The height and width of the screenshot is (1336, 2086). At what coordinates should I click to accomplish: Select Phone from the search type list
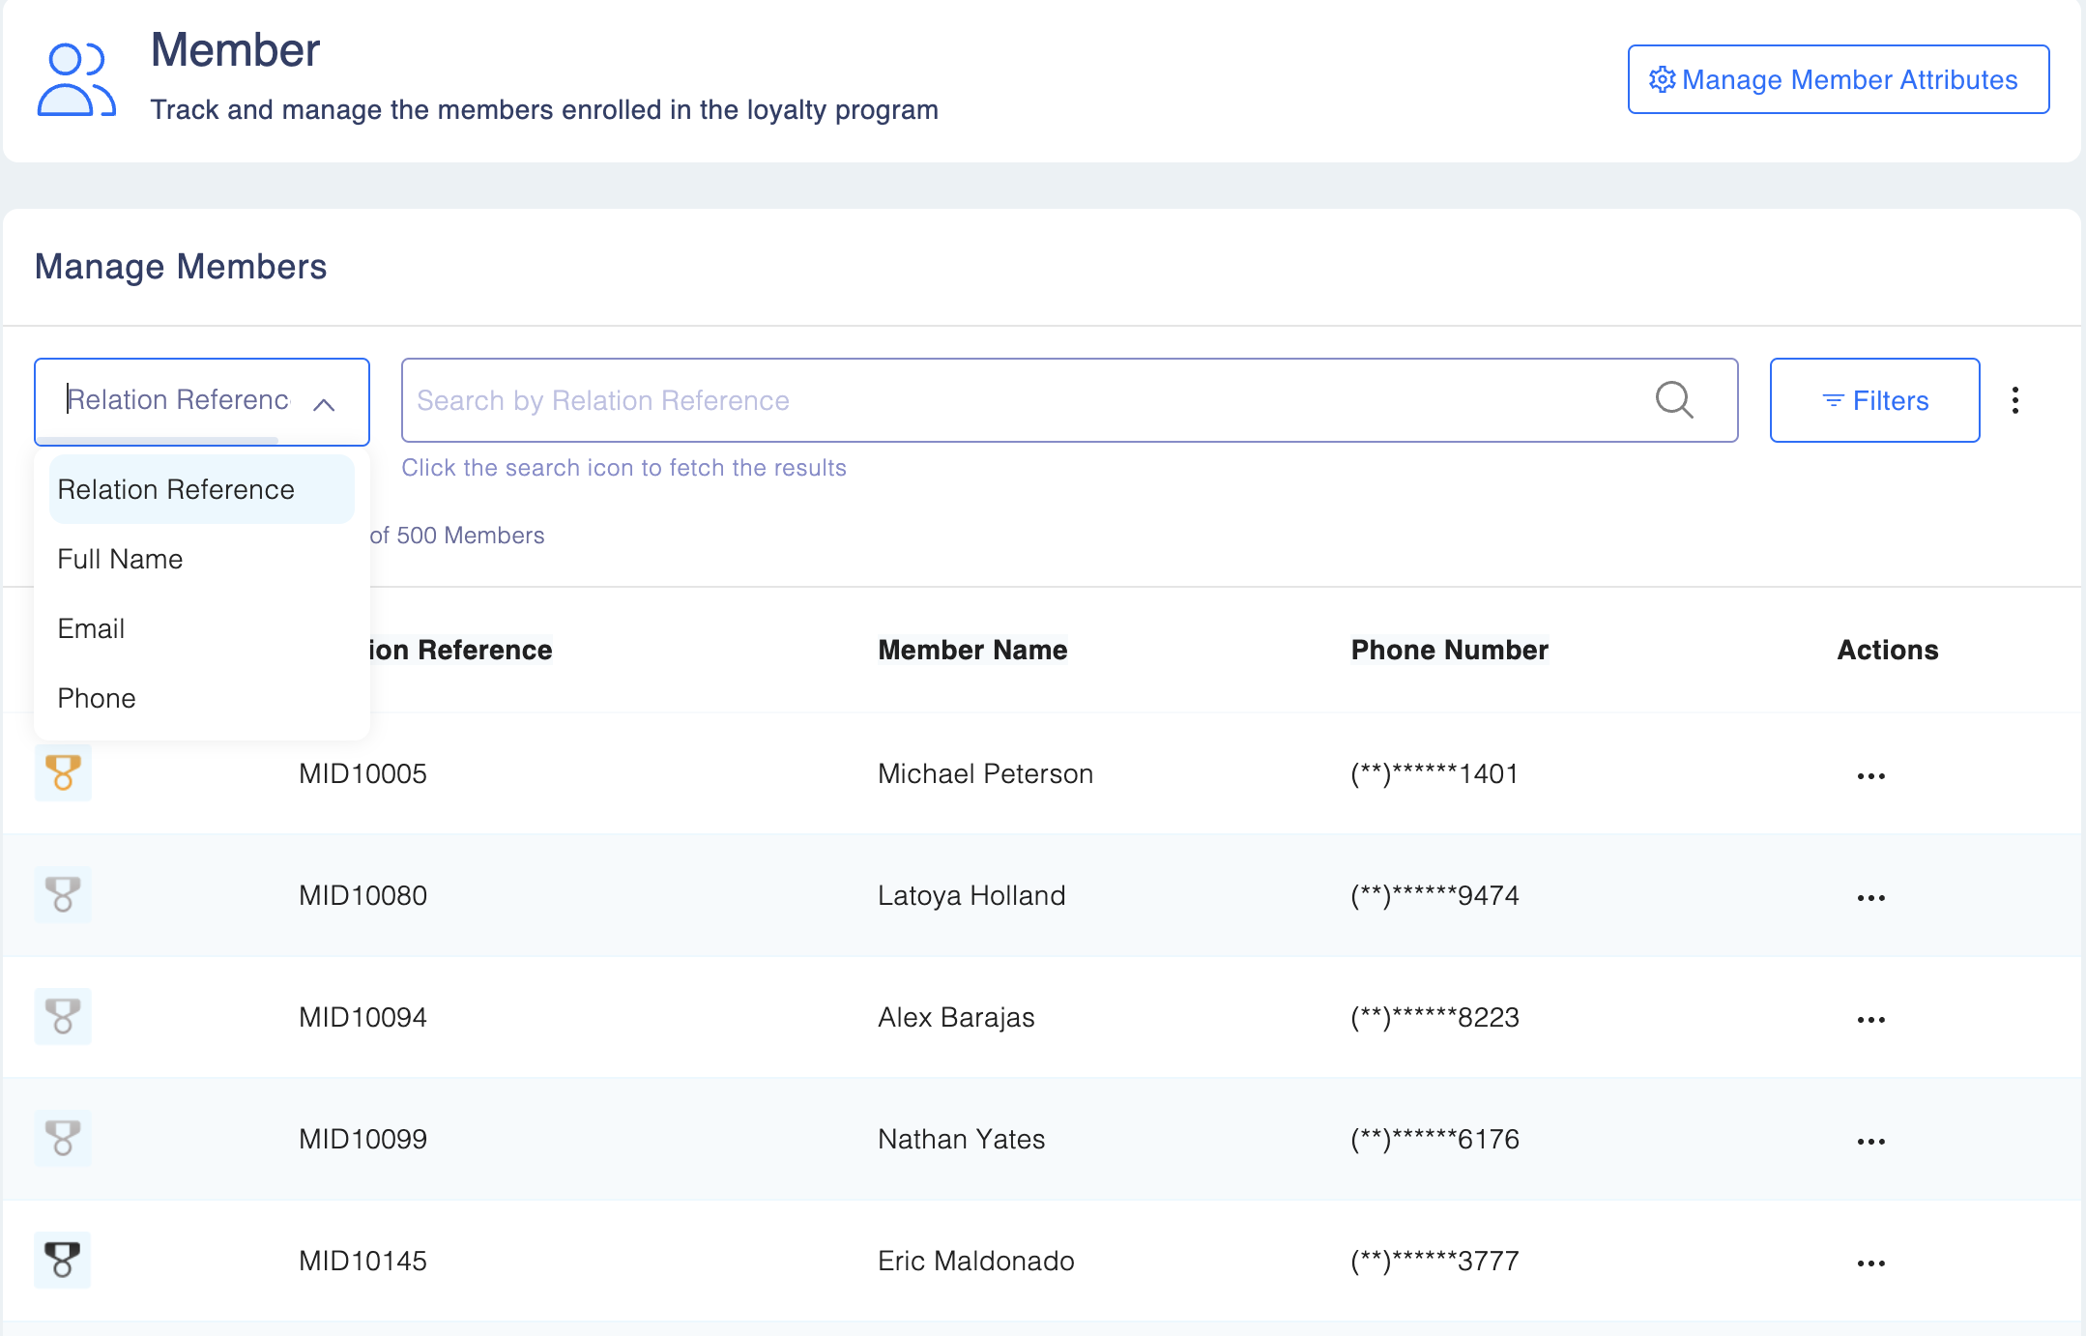tap(97, 698)
